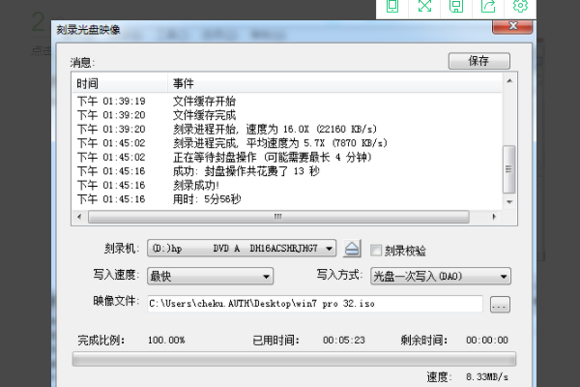580x387 pixels.
Task: Click the remaining time 00:00:00 value
Action: [x=487, y=340]
